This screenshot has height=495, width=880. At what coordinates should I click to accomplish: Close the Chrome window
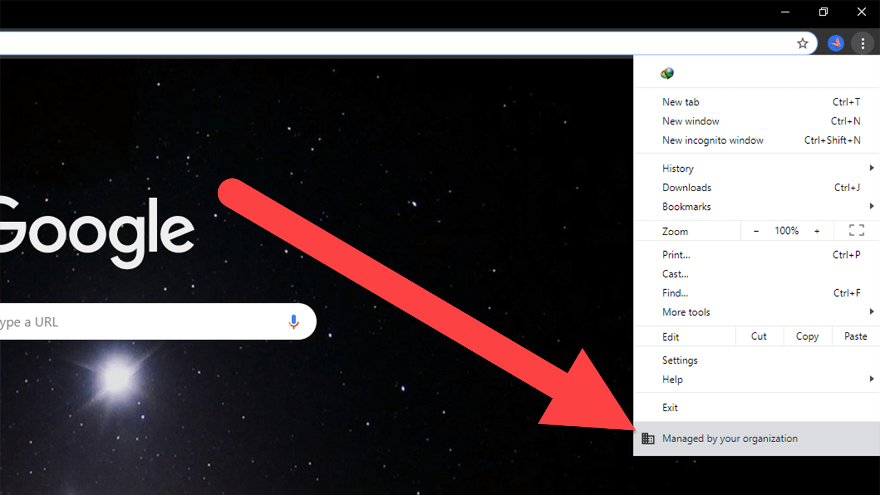[861, 12]
